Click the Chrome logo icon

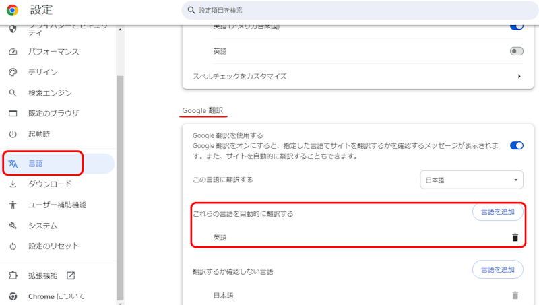[13, 10]
